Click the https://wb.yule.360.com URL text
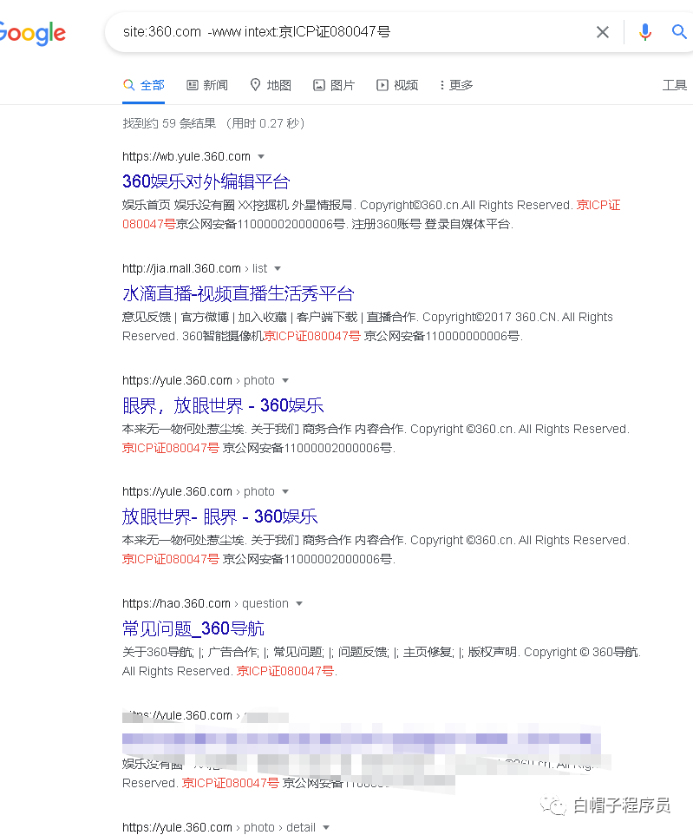This screenshot has height=835, width=693. [x=186, y=156]
